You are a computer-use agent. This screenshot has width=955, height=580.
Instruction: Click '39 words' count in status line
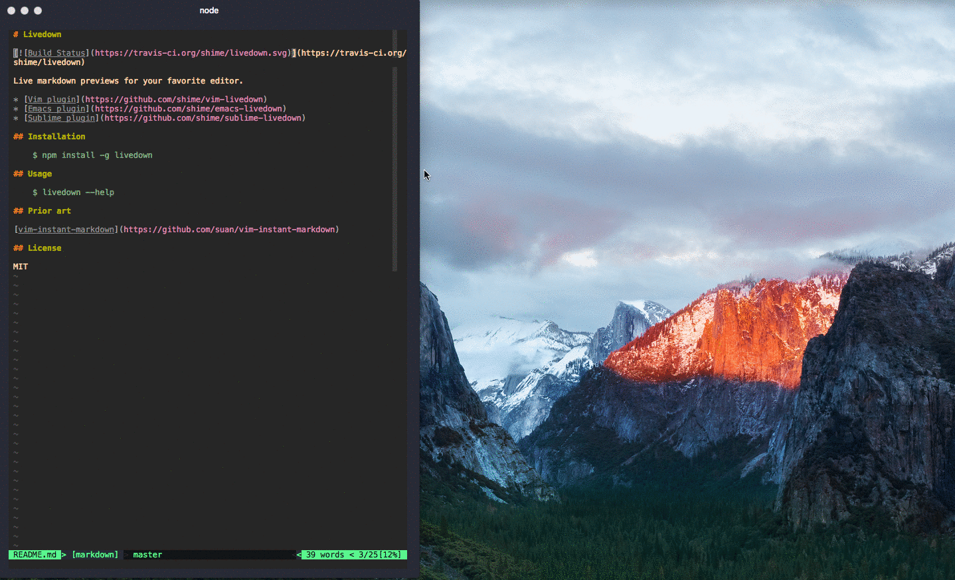point(325,555)
